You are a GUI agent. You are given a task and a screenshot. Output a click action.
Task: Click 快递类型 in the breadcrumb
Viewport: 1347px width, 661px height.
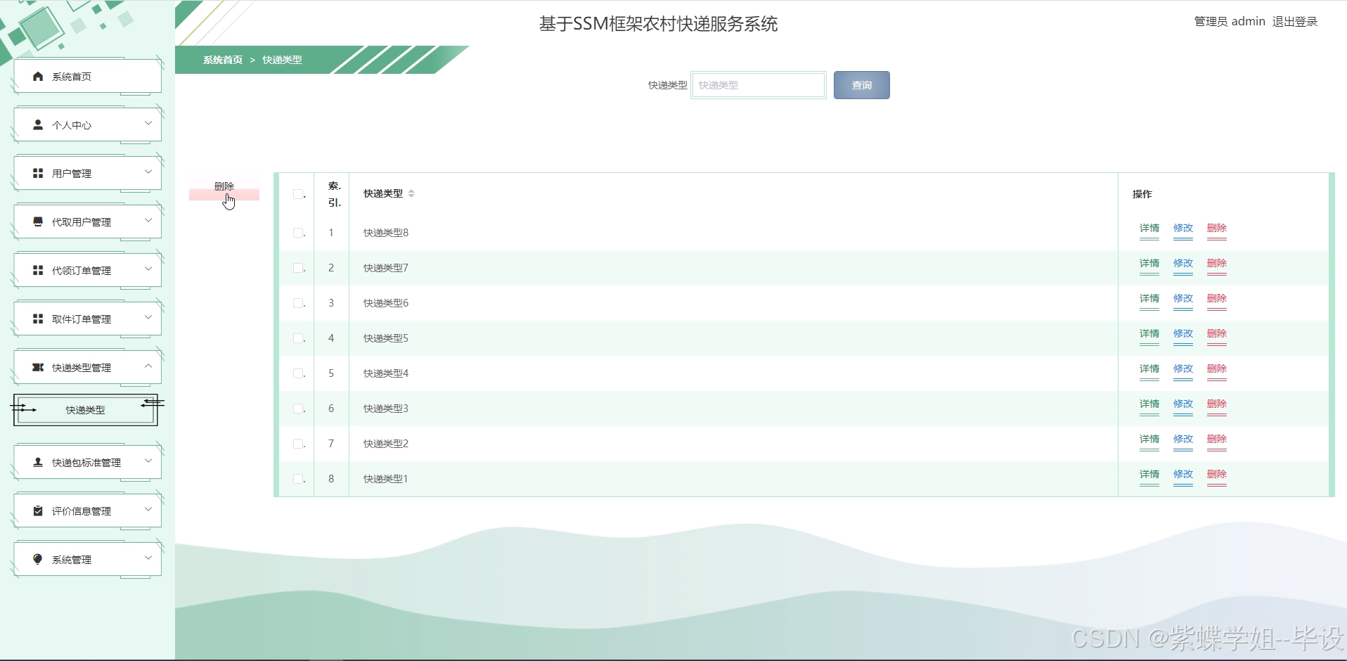click(282, 60)
